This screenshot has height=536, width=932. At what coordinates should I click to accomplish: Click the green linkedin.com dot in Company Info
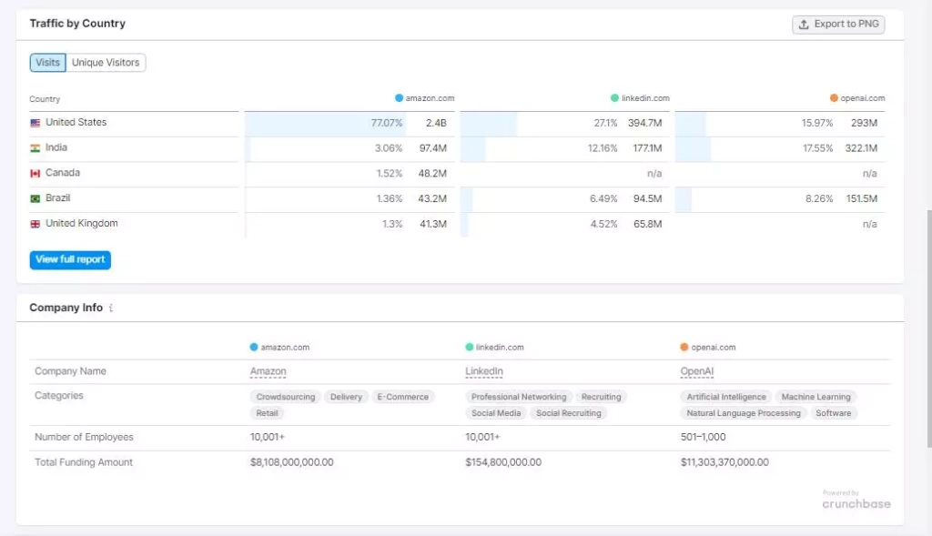click(x=469, y=347)
